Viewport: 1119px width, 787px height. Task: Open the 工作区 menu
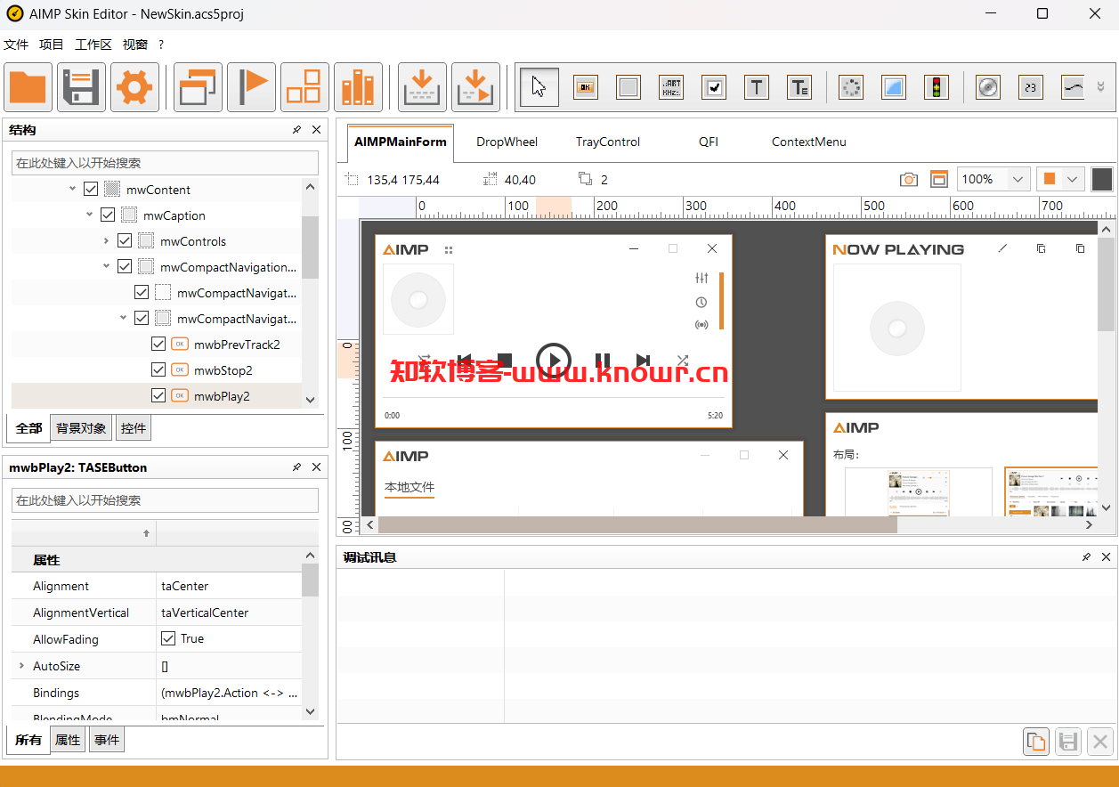(x=93, y=45)
